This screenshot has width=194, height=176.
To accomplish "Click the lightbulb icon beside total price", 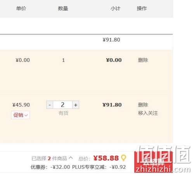I will [123, 158].
